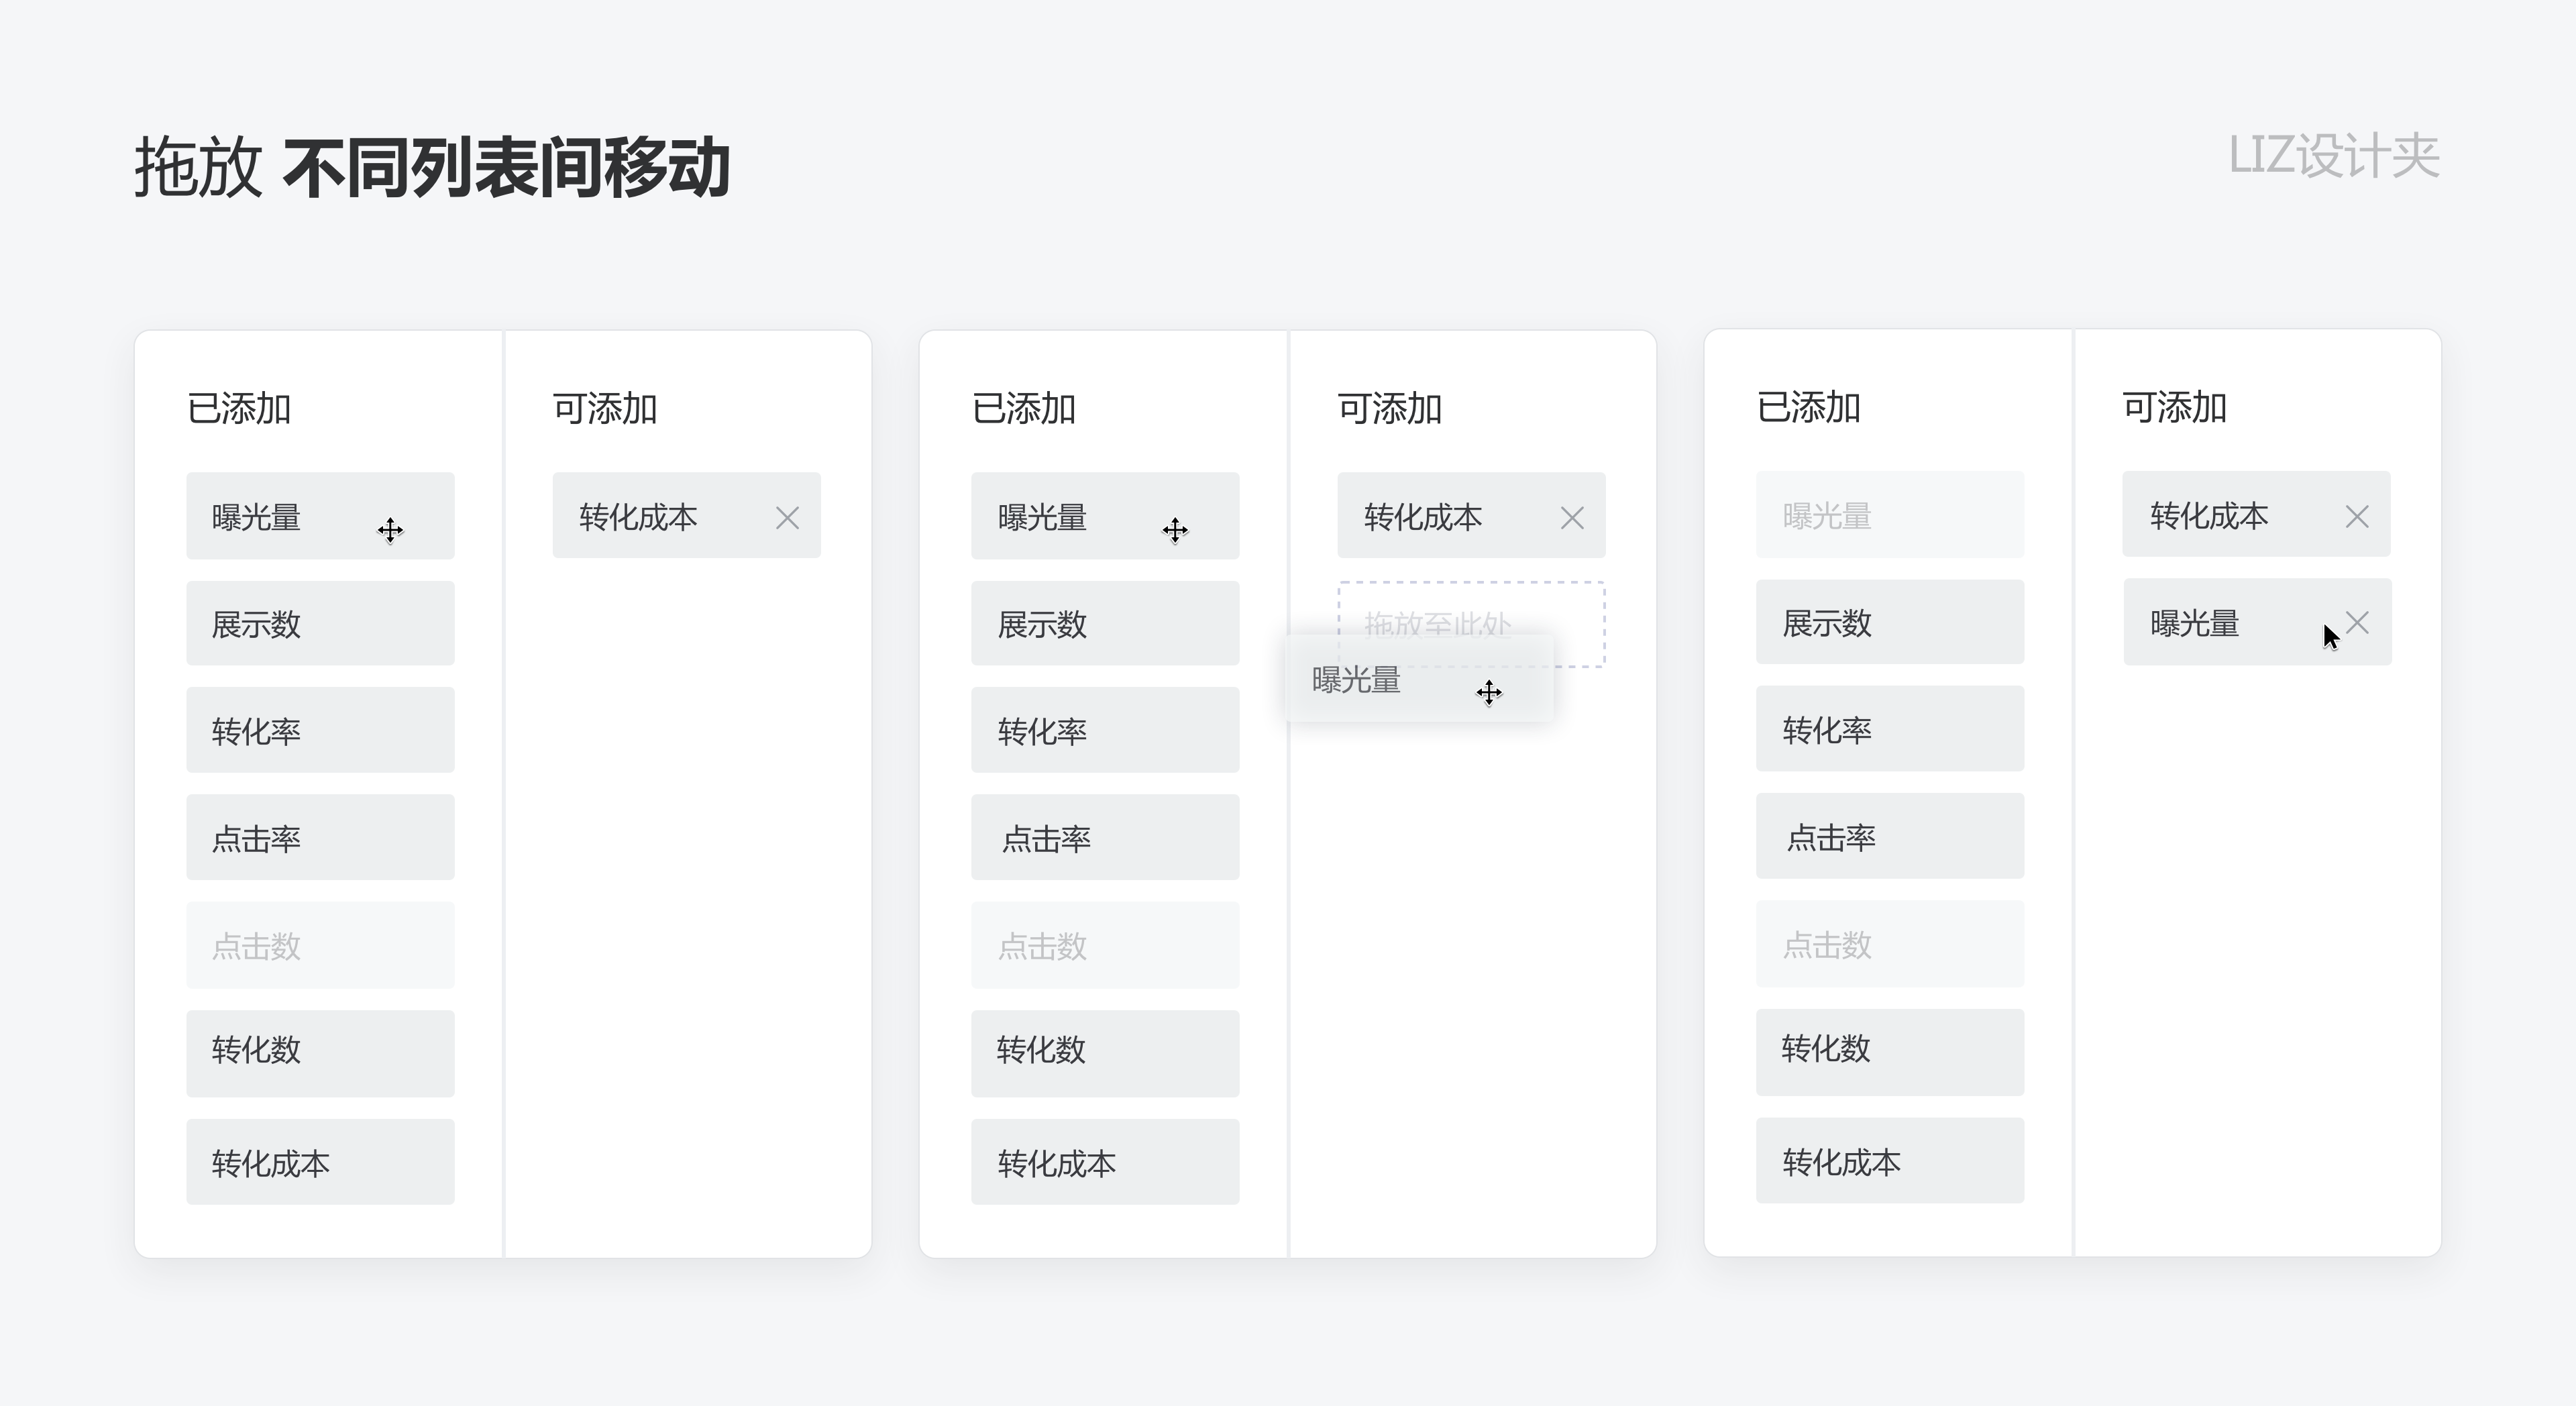This screenshot has width=2576, height=1406.
Task: Click the 已添加 heading in the right panel
Action: click(x=1809, y=407)
